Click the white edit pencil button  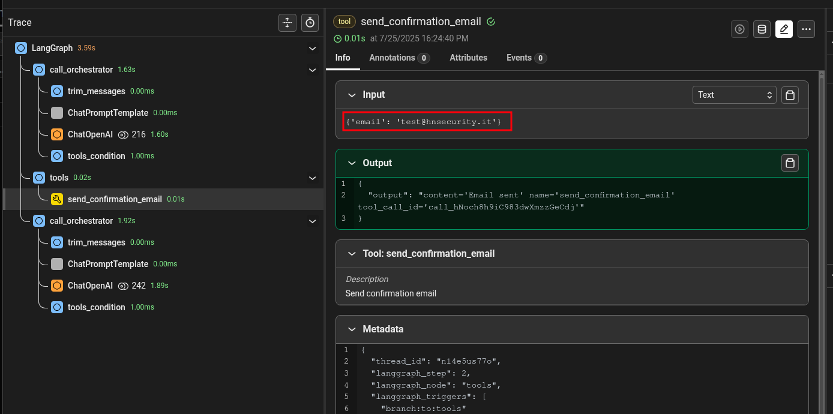[784, 29]
